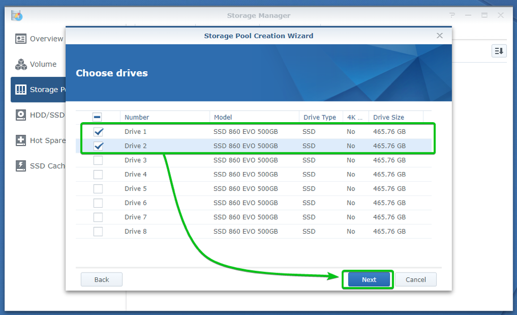This screenshot has height=315, width=517.
Task: Open the Volume section icon
Action: point(21,64)
